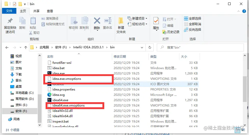Click Select none (全部取消)
Viewport: 249px width, 135px height.
point(192,24)
